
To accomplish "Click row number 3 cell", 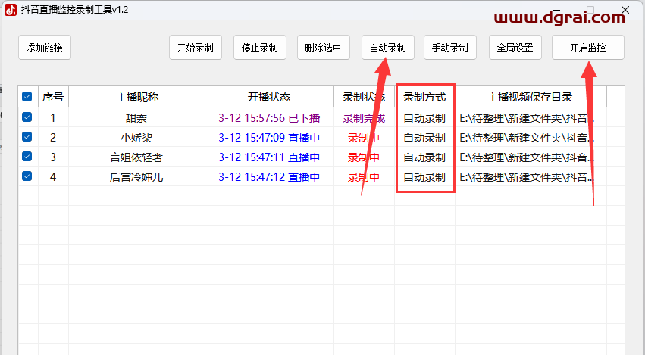I will [53, 157].
